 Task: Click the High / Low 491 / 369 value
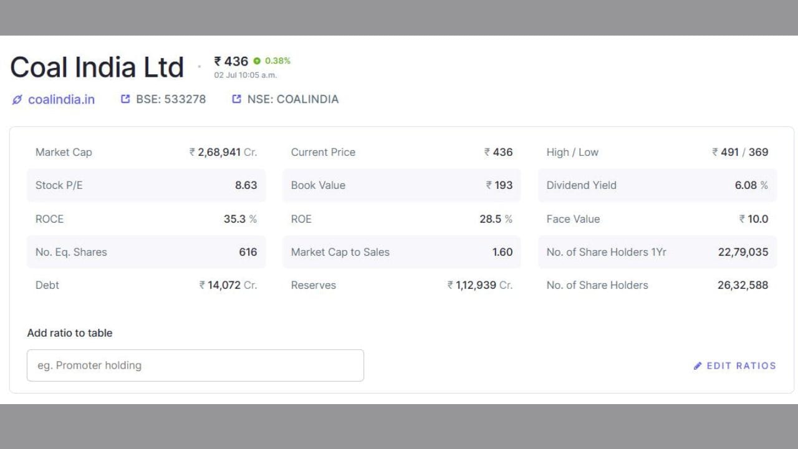click(x=740, y=152)
